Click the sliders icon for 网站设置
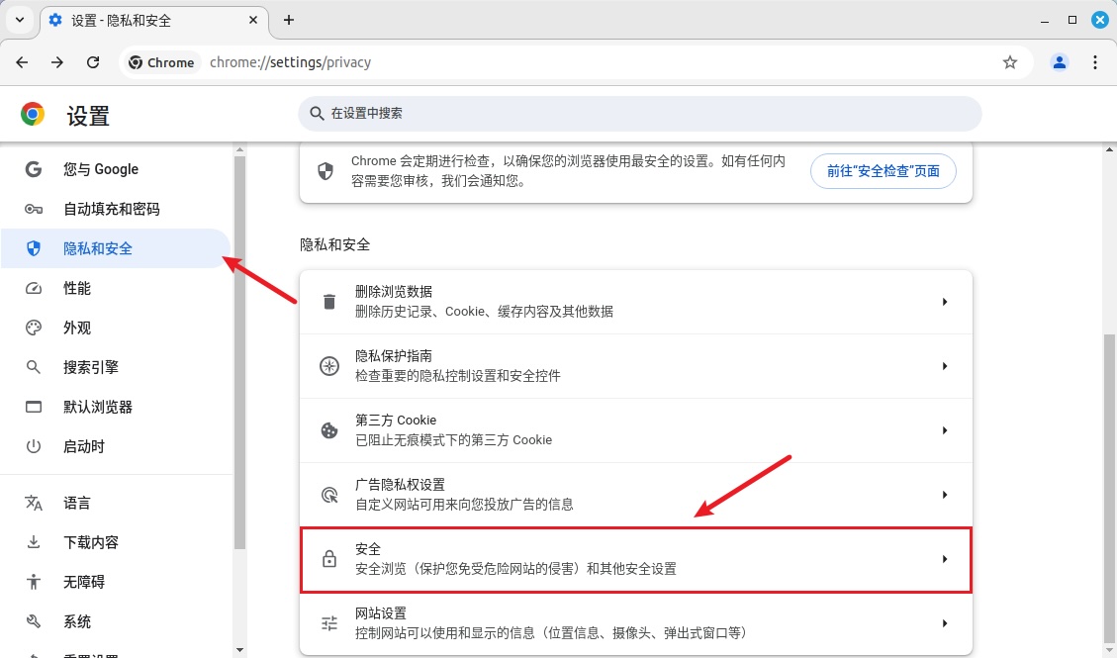Image resolution: width=1117 pixels, height=658 pixels. click(x=329, y=623)
